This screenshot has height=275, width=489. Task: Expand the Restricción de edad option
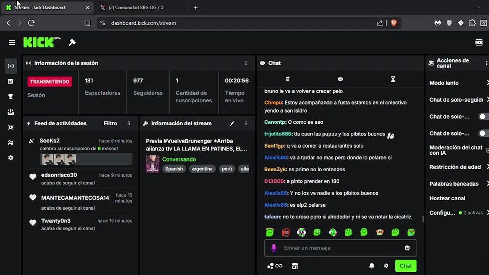(x=458, y=167)
